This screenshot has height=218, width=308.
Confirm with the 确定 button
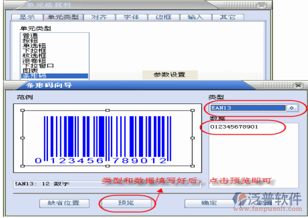click(x=209, y=203)
